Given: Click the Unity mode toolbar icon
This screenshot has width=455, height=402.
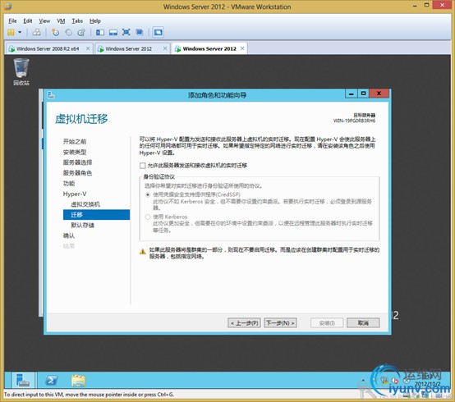Looking at the screenshot, I should point(140,32).
